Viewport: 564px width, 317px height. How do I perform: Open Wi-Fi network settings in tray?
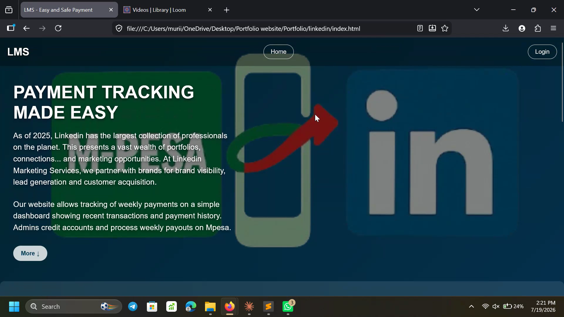tap(486, 307)
